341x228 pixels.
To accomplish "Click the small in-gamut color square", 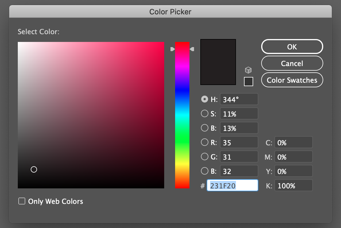I will (x=248, y=82).
